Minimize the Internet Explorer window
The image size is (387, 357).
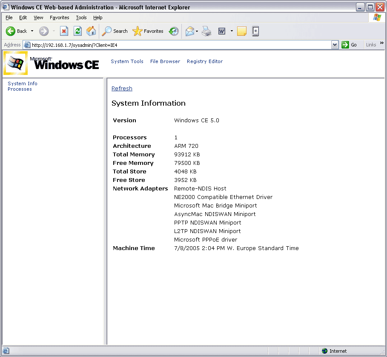pyautogui.click(x=360, y=7)
